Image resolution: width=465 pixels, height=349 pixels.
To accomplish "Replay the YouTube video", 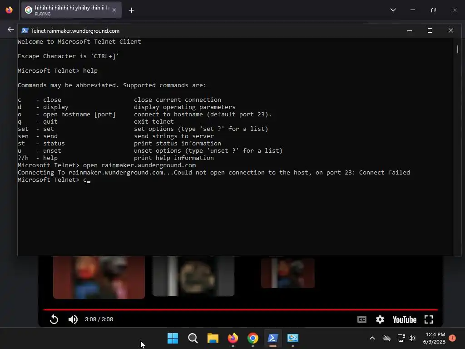I will (54, 319).
